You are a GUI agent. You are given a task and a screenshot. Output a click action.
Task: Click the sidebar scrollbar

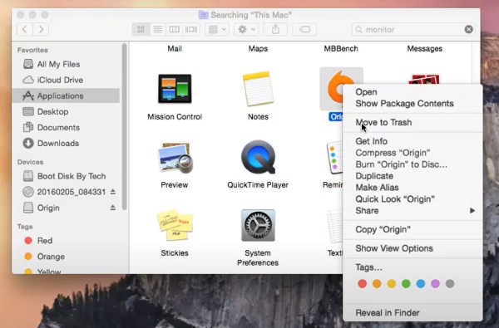click(124, 126)
